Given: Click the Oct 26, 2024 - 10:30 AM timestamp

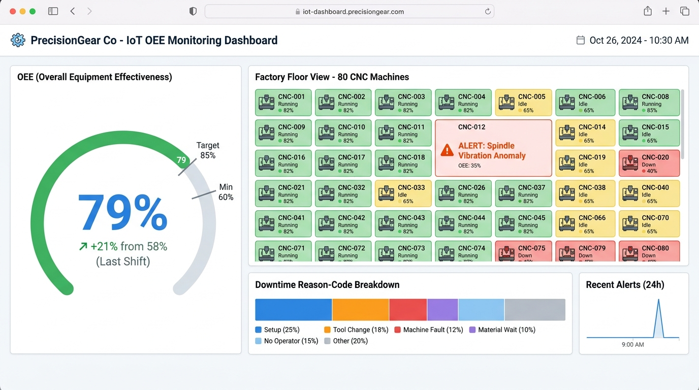Looking at the screenshot, I should click(639, 40).
